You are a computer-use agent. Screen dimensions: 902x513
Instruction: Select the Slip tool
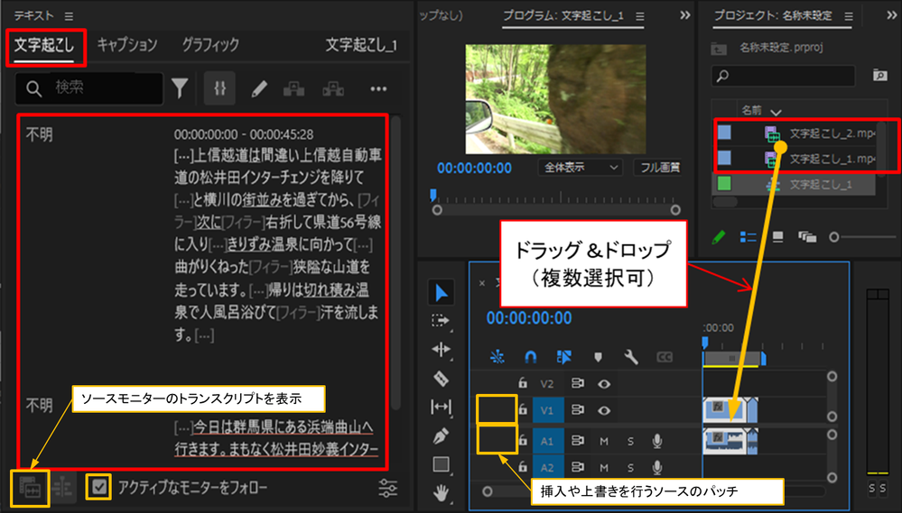click(441, 408)
